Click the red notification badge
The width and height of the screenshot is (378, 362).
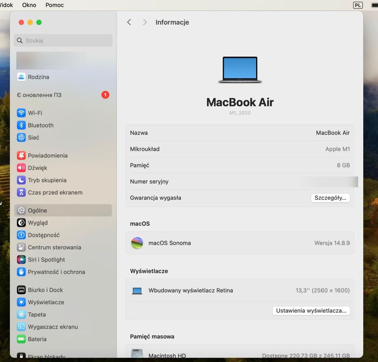click(105, 95)
